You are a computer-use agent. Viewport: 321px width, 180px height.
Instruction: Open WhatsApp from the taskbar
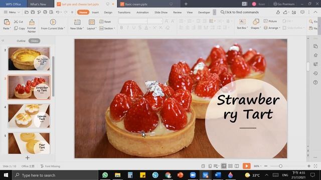point(105,175)
